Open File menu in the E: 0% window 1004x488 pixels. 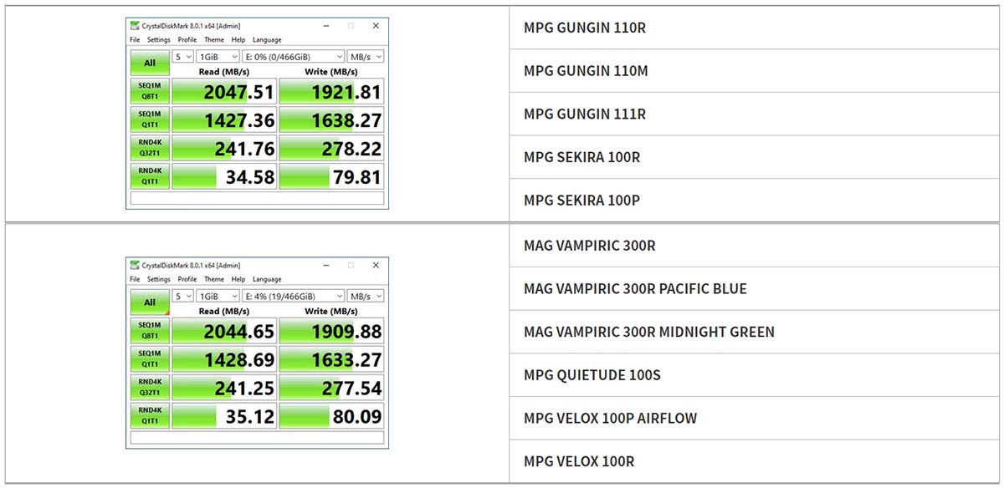[x=135, y=39]
